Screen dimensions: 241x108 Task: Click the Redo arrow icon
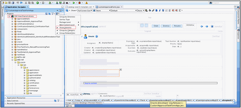click(21, 3)
